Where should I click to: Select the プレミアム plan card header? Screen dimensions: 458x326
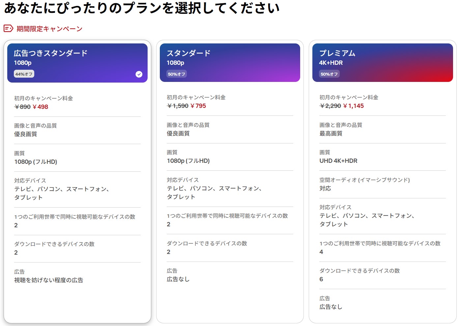click(382, 63)
